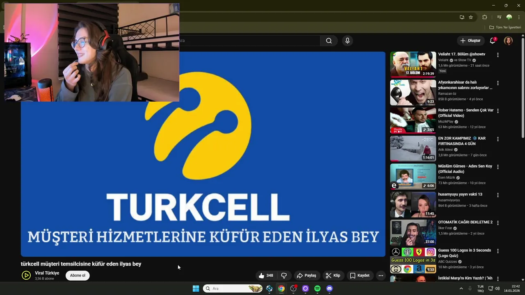
Task: Open options menu for Rober Hatemo video
Action: (x=498, y=111)
